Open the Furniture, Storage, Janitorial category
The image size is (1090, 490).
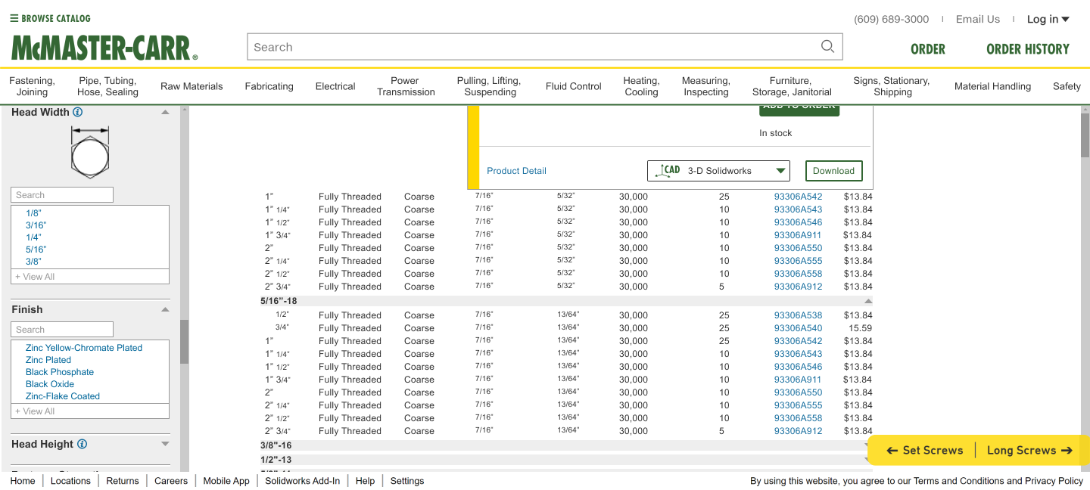[792, 86]
